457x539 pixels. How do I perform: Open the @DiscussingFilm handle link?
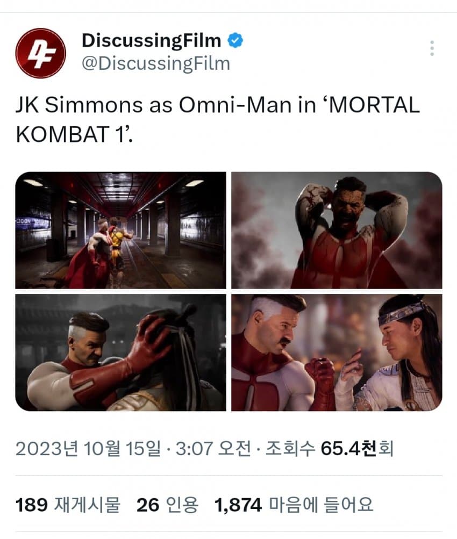(156, 63)
